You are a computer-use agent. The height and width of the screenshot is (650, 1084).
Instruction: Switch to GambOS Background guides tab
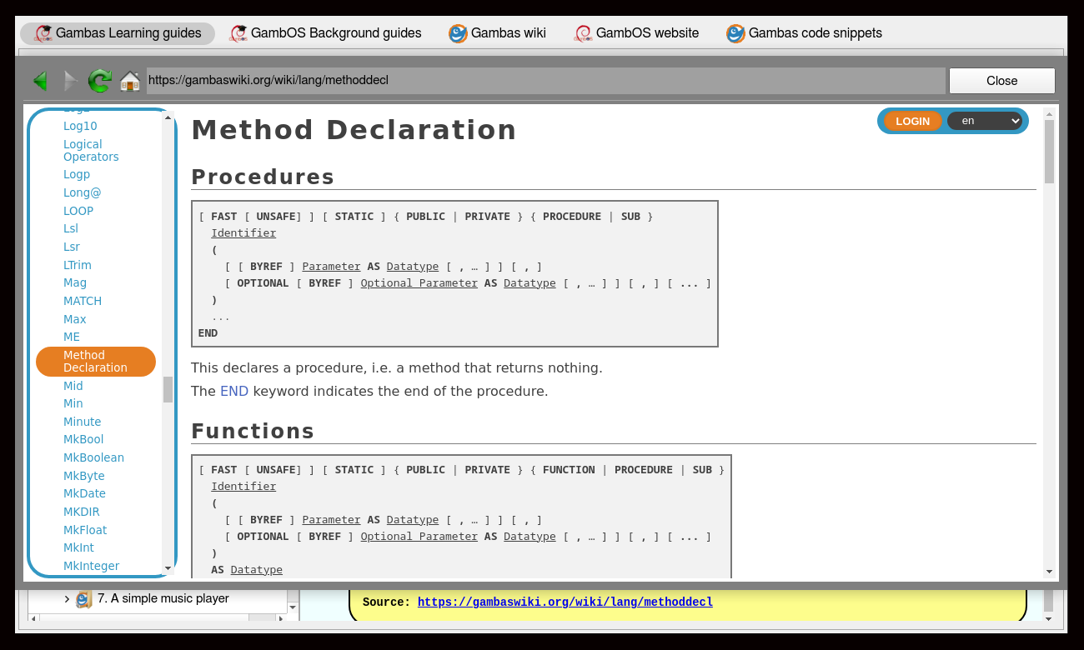[x=326, y=33]
